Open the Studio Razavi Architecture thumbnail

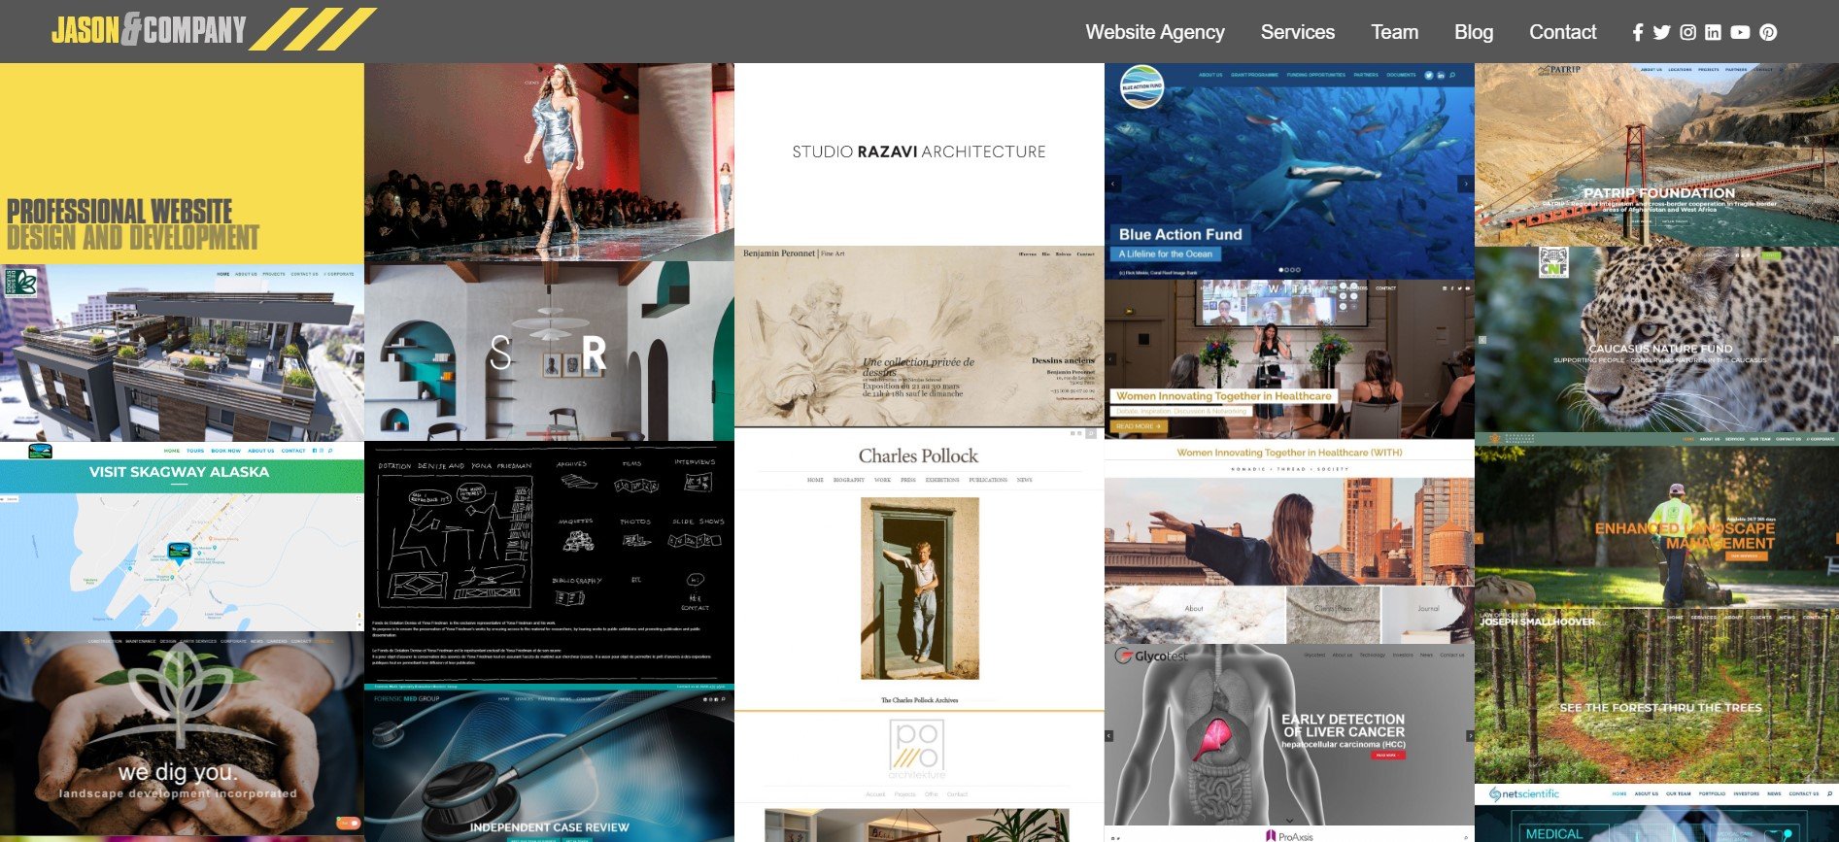(x=918, y=152)
